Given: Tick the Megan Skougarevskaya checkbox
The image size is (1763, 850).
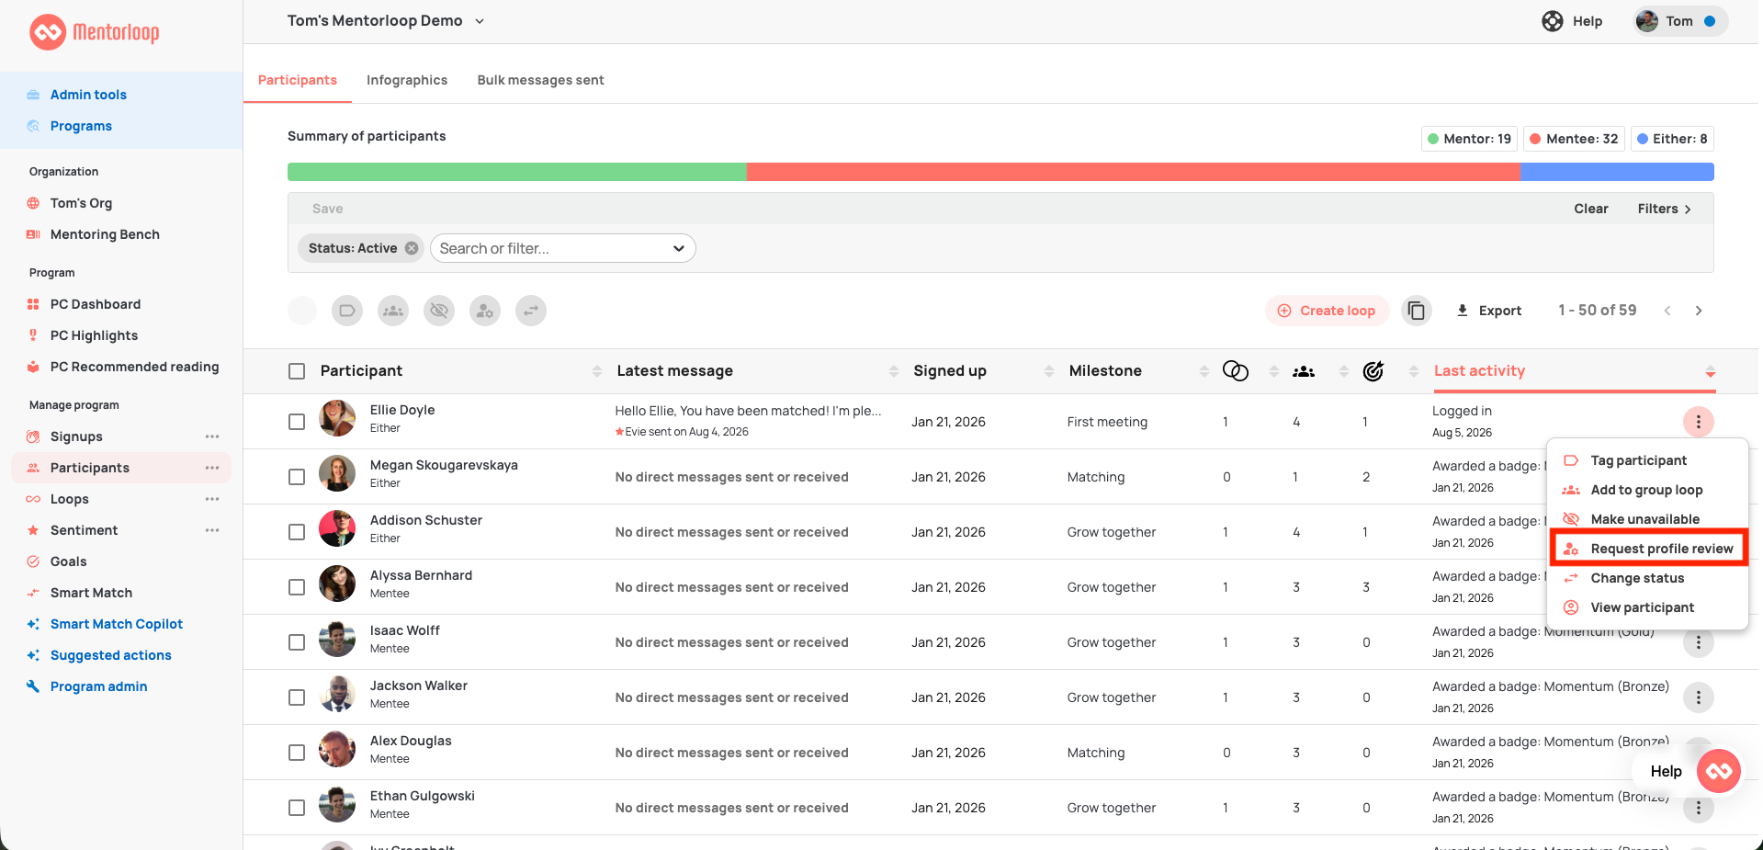Looking at the screenshot, I should tap(297, 477).
